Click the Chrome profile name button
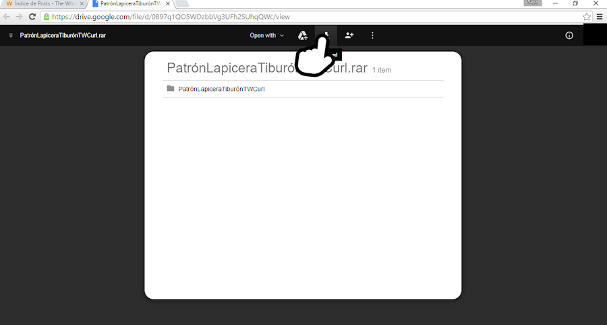The image size is (607, 325). coord(533,3)
